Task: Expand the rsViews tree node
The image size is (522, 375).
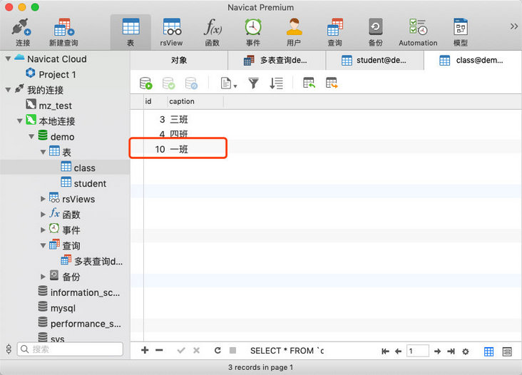Action: 43,199
